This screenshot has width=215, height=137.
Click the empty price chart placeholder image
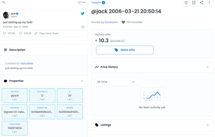(x=152, y=96)
